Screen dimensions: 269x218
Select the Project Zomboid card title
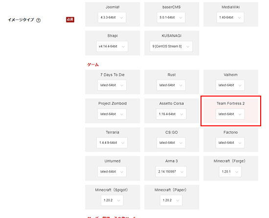click(112, 103)
